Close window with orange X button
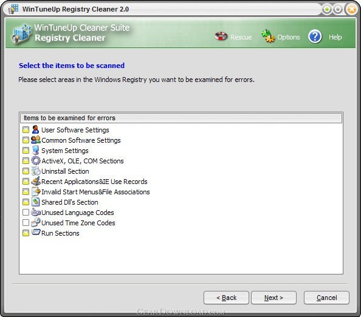 [x=351, y=10]
